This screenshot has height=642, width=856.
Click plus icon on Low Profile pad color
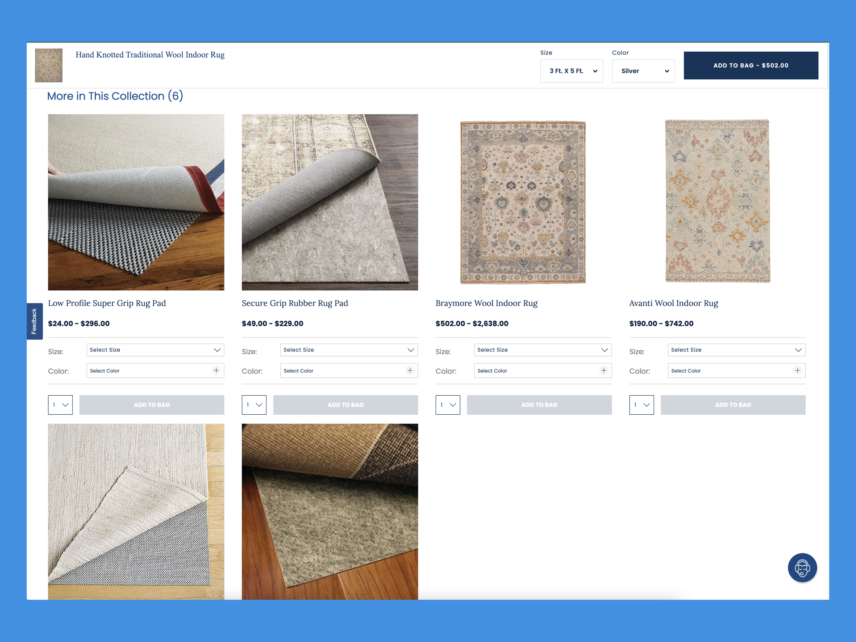tap(216, 370)
